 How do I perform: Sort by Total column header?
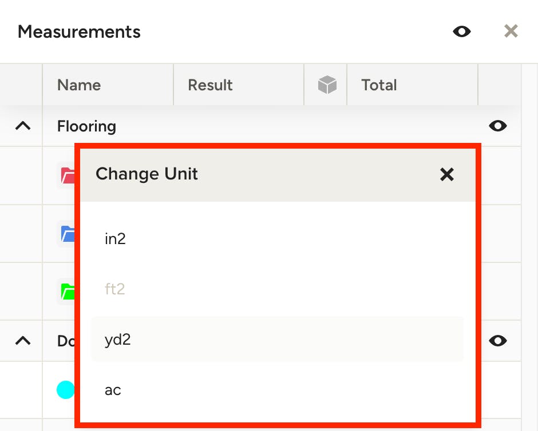click(379, 85)
